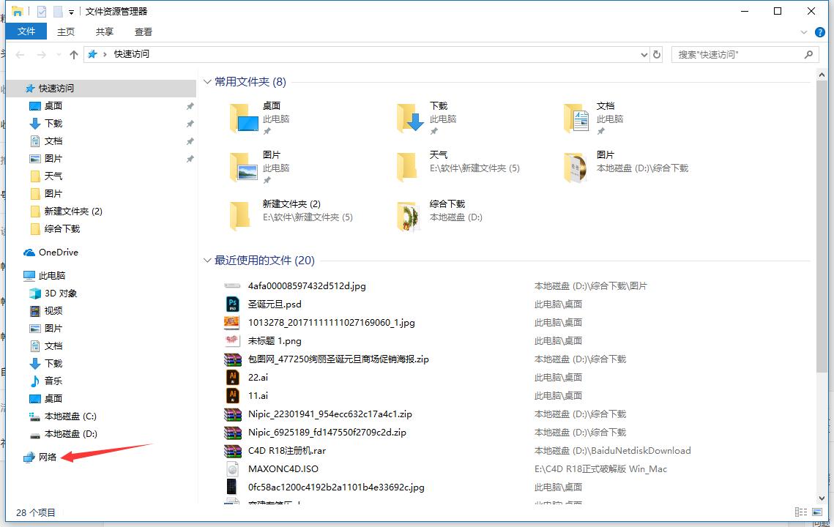
Task: Unpin 下载 from quick access
Action: (190, 123)
